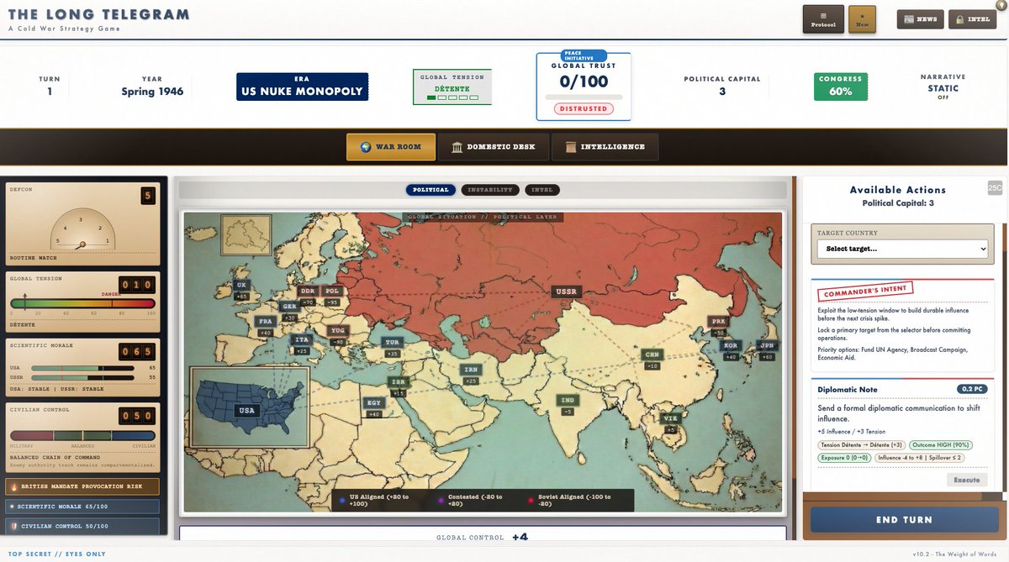Viewport: 1009px width, 562px height.
Task: Click the Exposure 0 tag
Action: coord(843,458)
